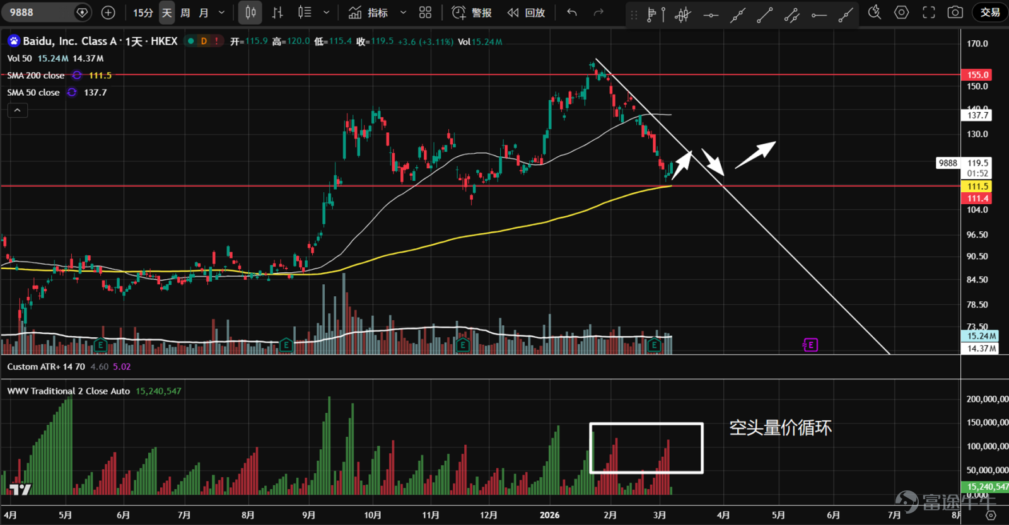Screen dimensions: 1009x525
Task: Click the green E earnings marker near late May
Action: (100, 345)
